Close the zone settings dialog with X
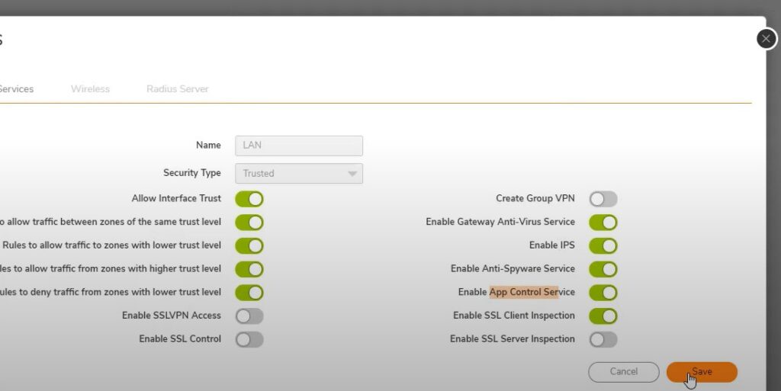Viewport: 781px width, 391px height. tap(766, 39)
